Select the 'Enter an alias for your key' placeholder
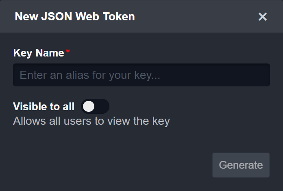The width and height of the screenshot is (283, 191). tap(90, 75)
